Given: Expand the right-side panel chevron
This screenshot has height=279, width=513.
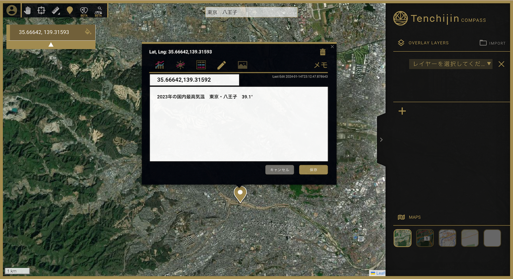Looking at the screenshot, I should (381, 139).
